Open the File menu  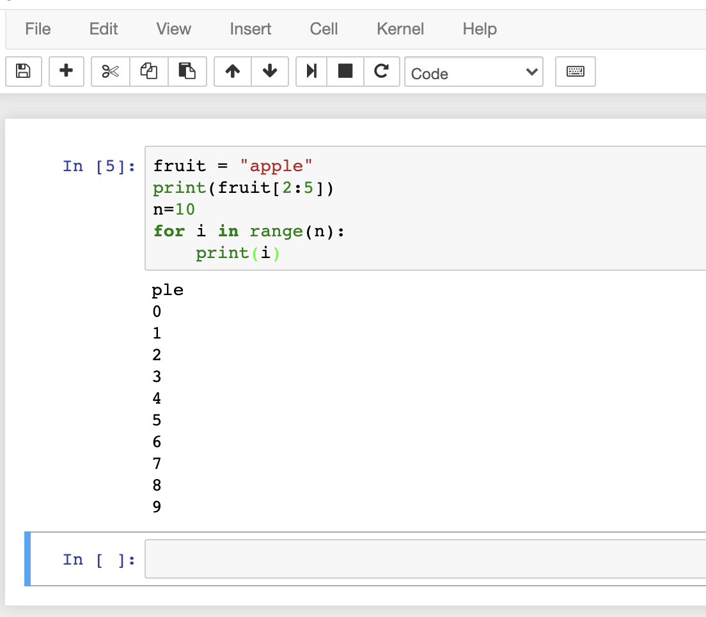[38, 29]
